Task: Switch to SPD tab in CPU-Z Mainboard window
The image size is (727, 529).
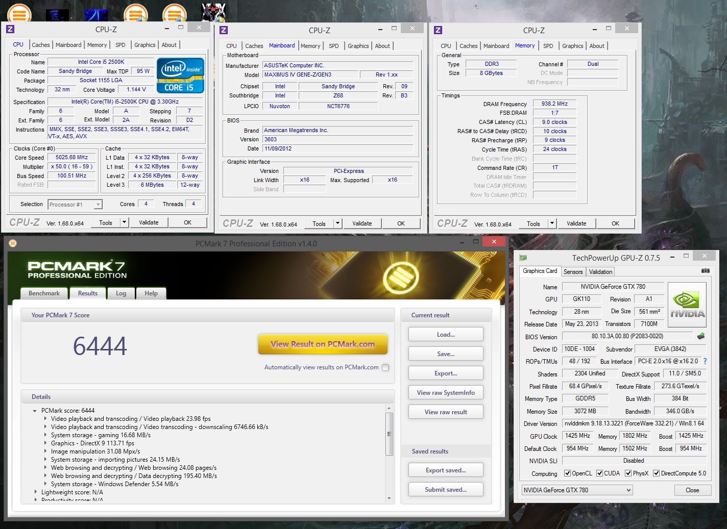Action: [x=334, y=46]
